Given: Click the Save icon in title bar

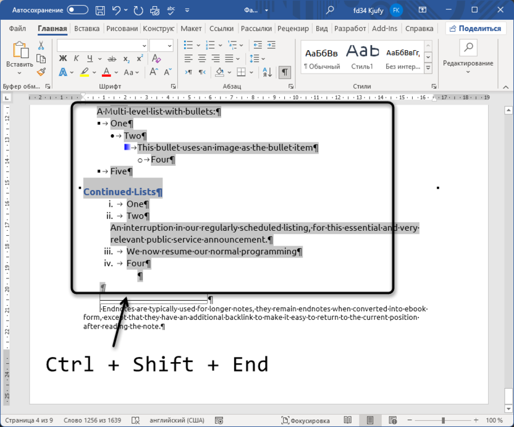Looking at the screenshot, I should (100, 10).
